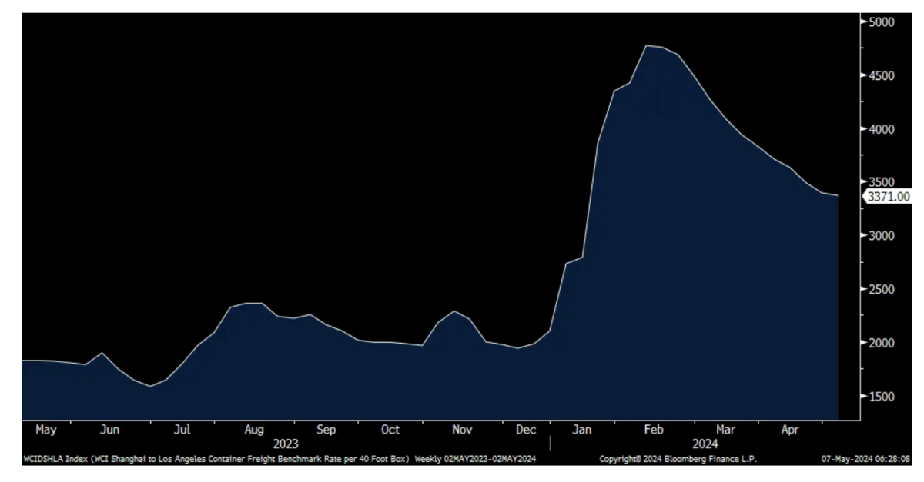The height and width of the screenshot is (482, 924).
Task: Click the Bloomberg Finance L.P. copyright notice
Action: [678, 459]
